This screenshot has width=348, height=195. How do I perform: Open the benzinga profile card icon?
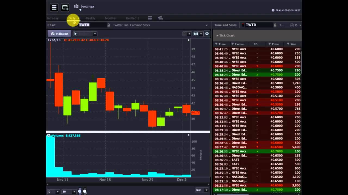point(76,6)
